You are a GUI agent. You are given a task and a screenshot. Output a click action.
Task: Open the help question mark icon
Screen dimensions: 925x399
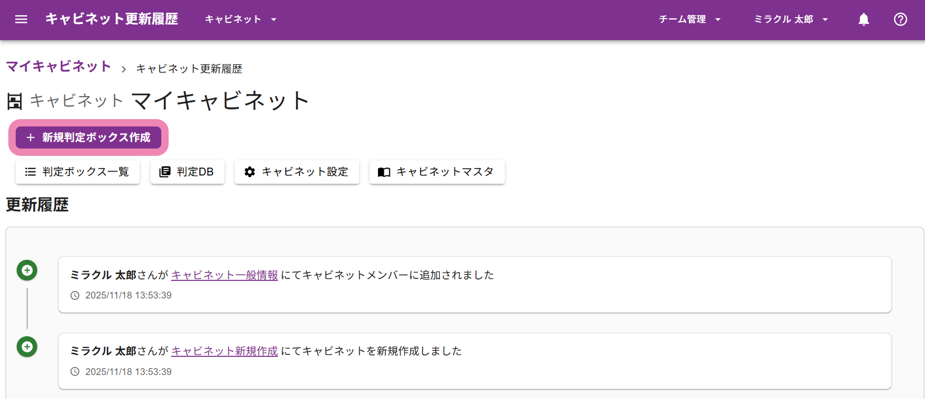pos(900,19)
